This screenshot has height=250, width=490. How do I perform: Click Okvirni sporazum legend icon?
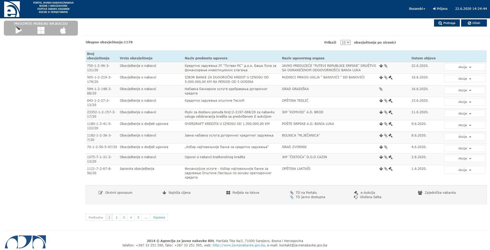101,193
